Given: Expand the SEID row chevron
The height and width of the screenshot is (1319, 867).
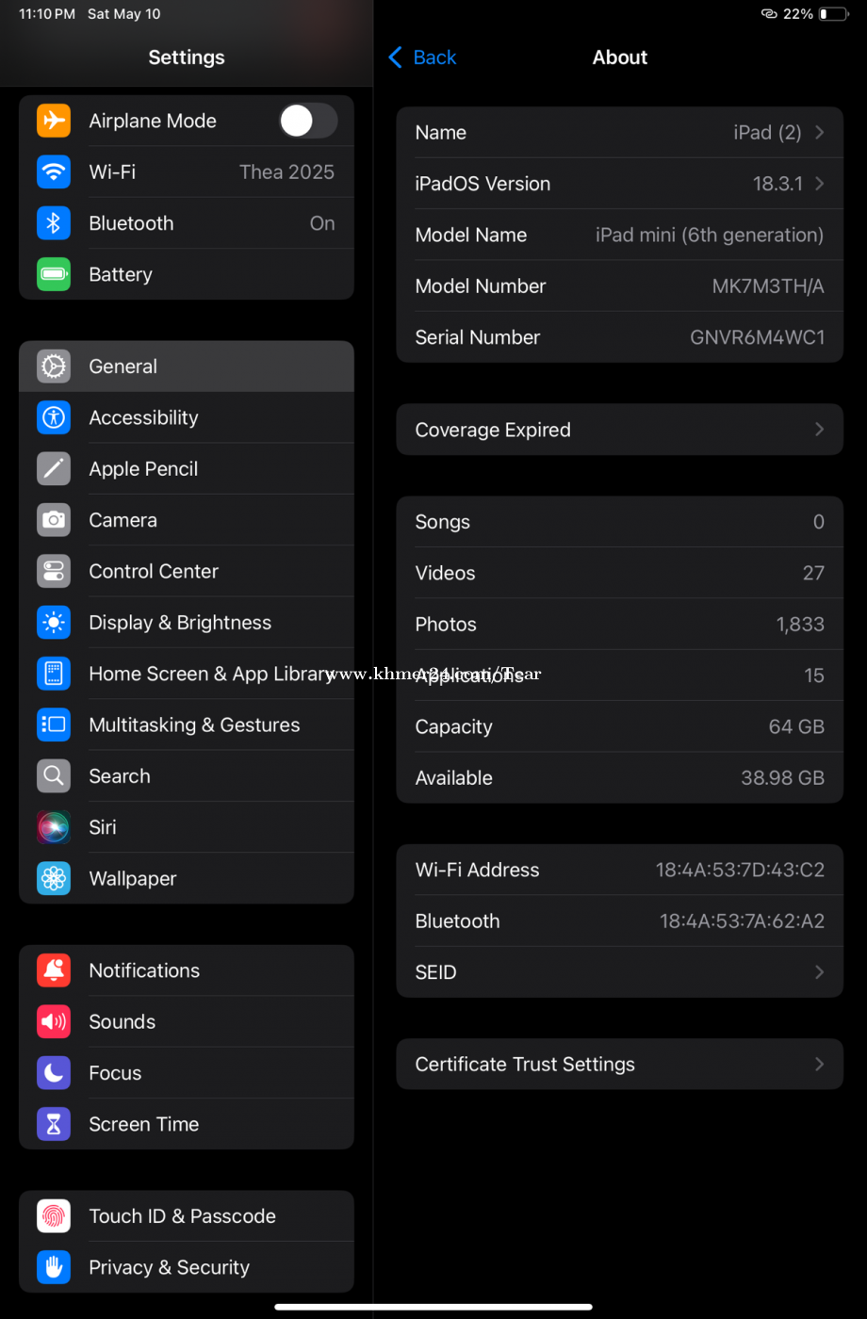Looking at the screenshot, I should 819,972.
